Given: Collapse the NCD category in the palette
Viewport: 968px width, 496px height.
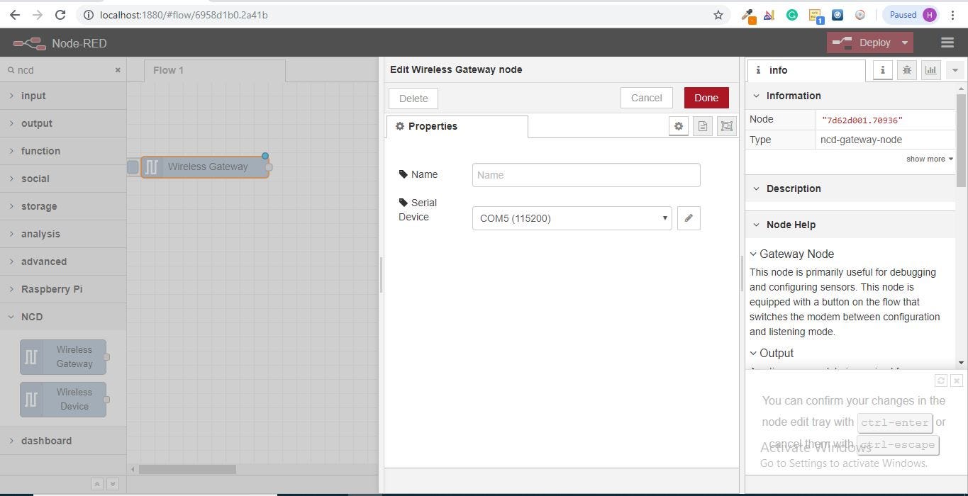Looking at the screenshot, I should click(32, 317).
